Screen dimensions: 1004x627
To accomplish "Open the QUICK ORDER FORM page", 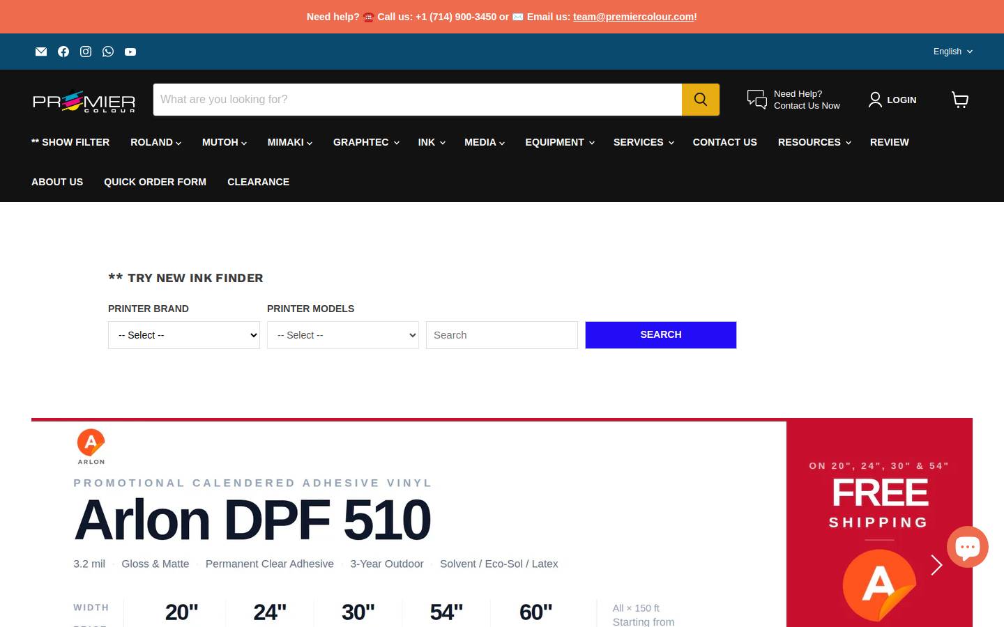I will tap(155, 182).
